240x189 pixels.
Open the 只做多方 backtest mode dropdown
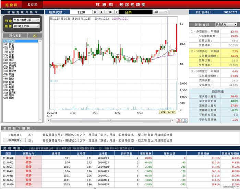226,25
